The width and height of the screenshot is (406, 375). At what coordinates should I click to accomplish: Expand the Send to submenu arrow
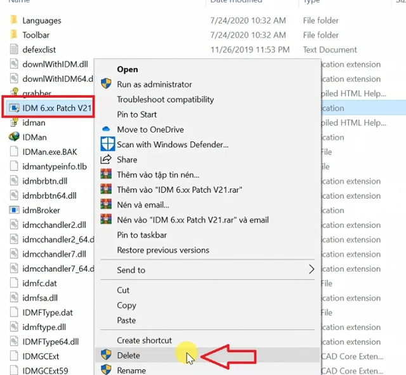point(311,270)
